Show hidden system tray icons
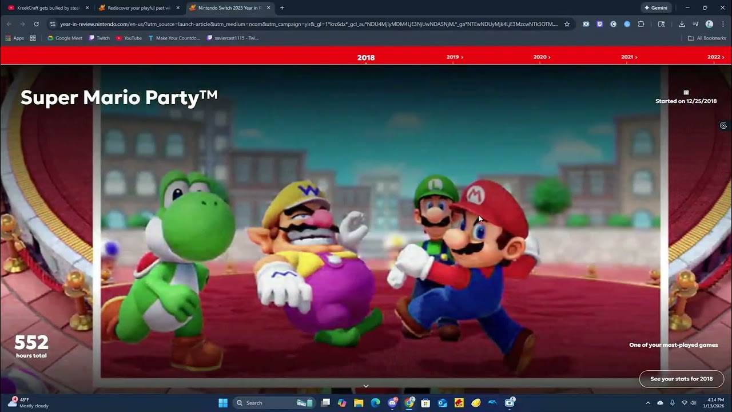Screen dimensions: 732x412 [x=647, y=403]
